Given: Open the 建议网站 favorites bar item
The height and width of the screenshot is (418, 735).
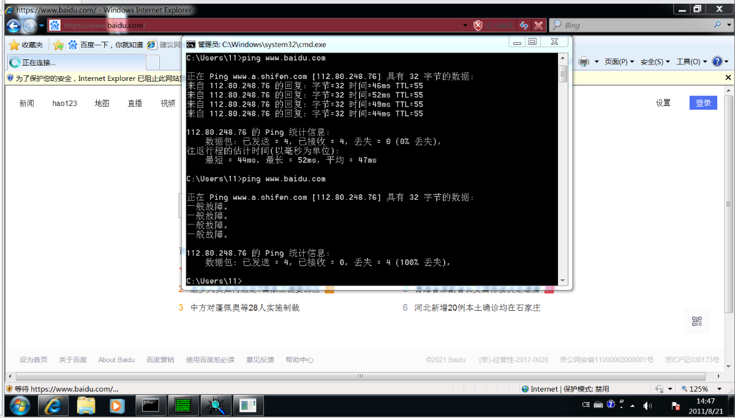Looking at the screenshot, I should 164,45.
